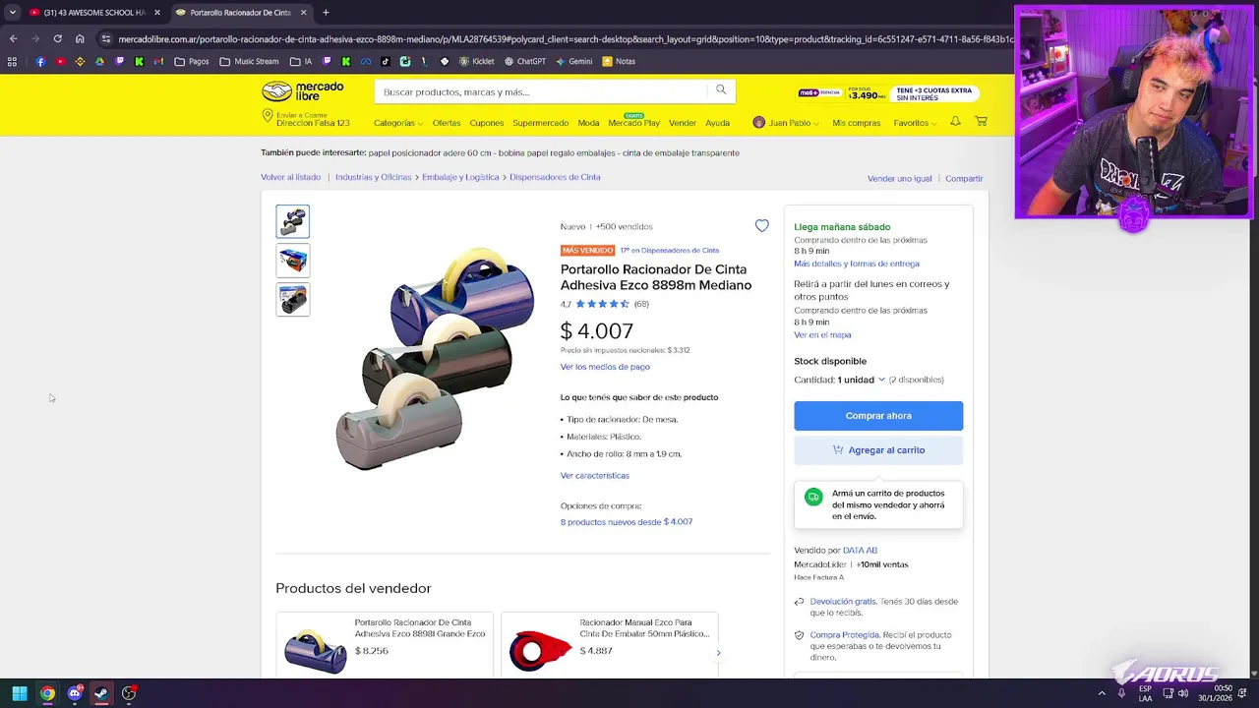Viewport: 1259px width, 708px height.
Task: Open the Cantidad 1 unidad selector
Action: (x=861, y=380)
